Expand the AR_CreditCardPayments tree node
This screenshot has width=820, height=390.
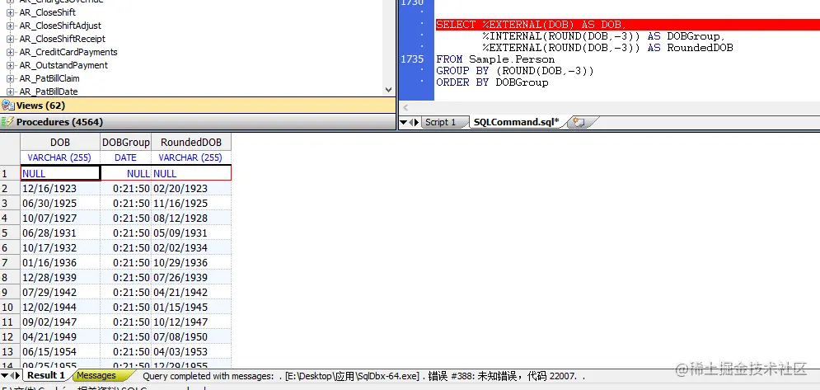click(x=10, y=52)
